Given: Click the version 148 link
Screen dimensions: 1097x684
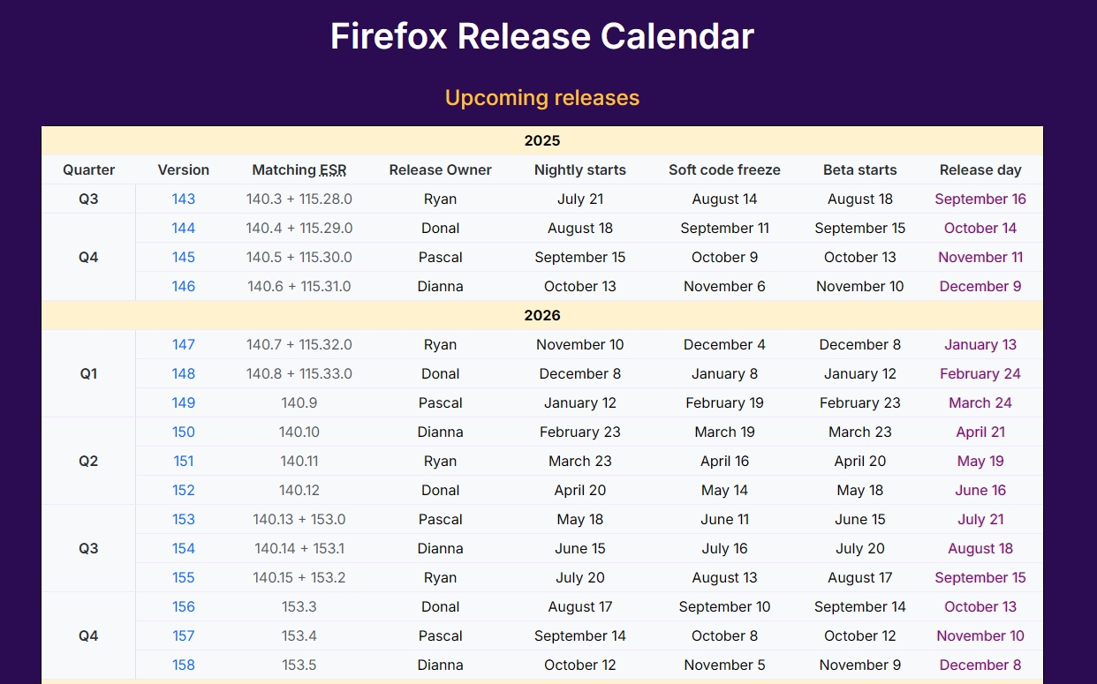Looking at the screenshot, I should pos(184,373).
